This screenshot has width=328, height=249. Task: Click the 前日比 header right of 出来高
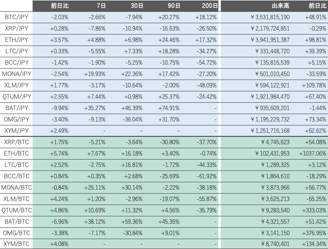click(x=317, y=6)
